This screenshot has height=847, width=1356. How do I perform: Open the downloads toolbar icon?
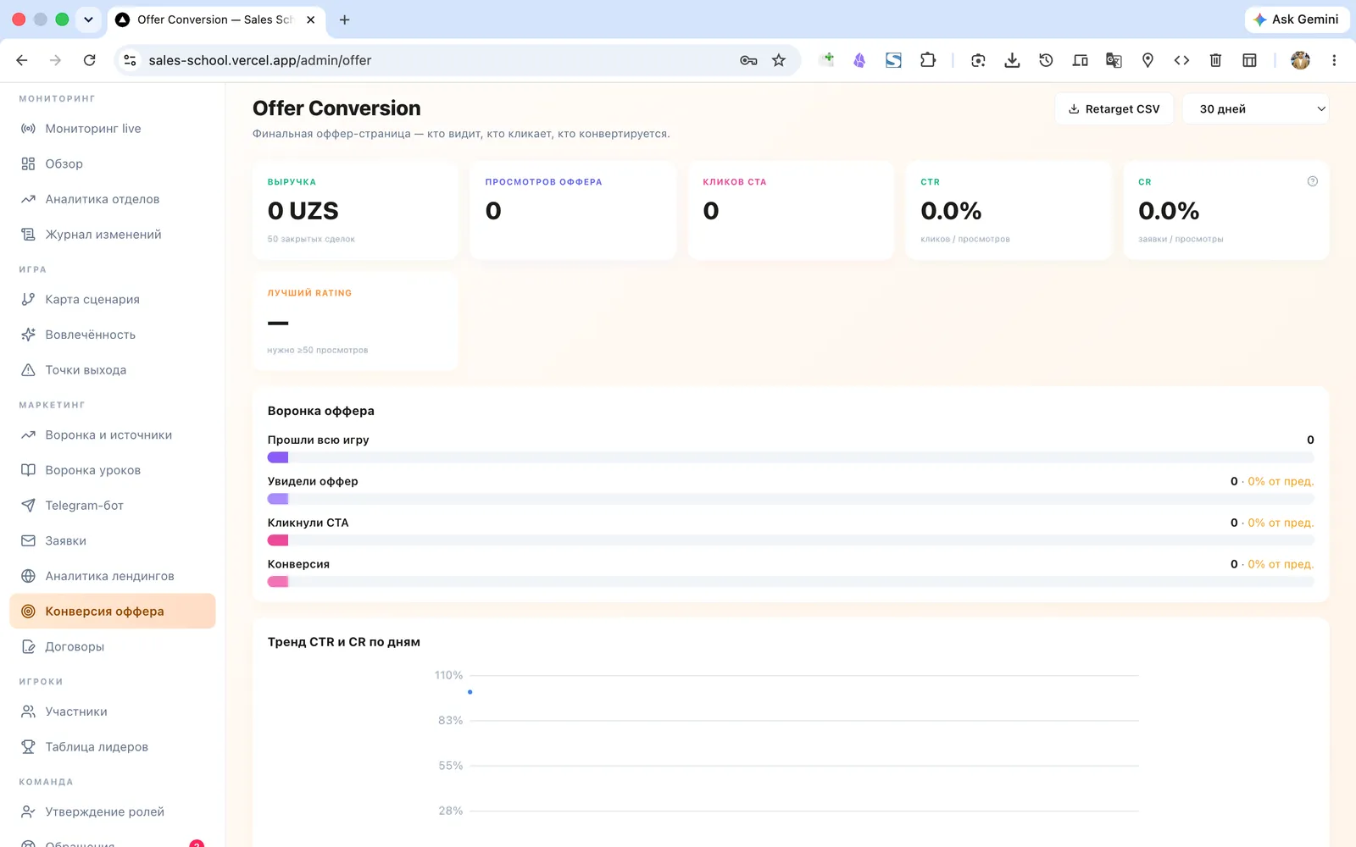[1012, 60]
